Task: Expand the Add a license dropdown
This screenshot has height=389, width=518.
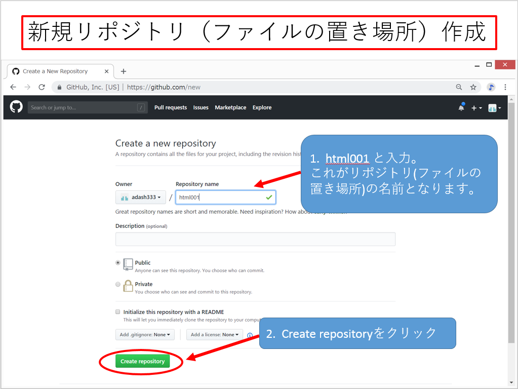Action: 214,335
